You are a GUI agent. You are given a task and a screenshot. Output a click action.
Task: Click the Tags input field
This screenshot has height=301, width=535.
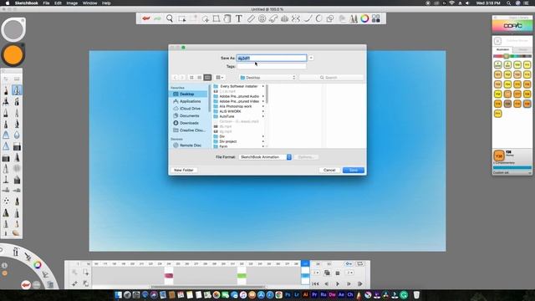pyautogui.click(x=272, y=66)
